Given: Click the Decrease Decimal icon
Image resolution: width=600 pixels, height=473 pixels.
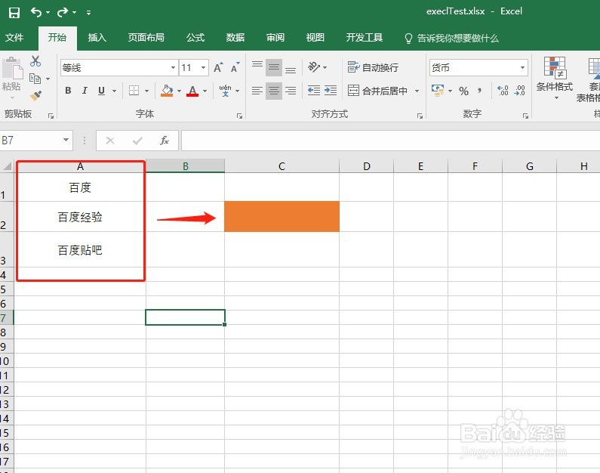Looking at the screenshot, I should 520,91.
